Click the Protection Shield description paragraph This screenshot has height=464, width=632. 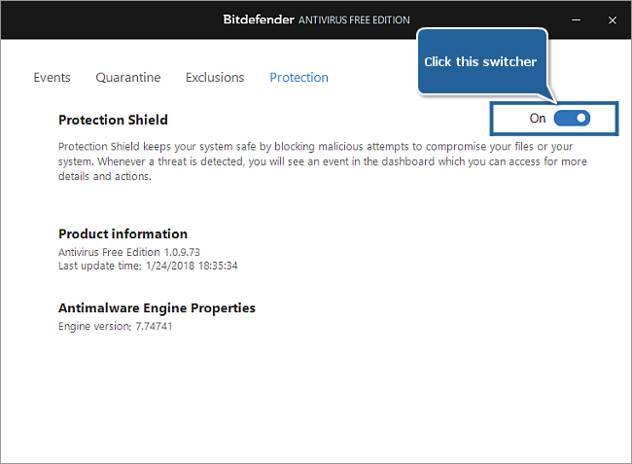pyautogui.click(x=323, y=161)
